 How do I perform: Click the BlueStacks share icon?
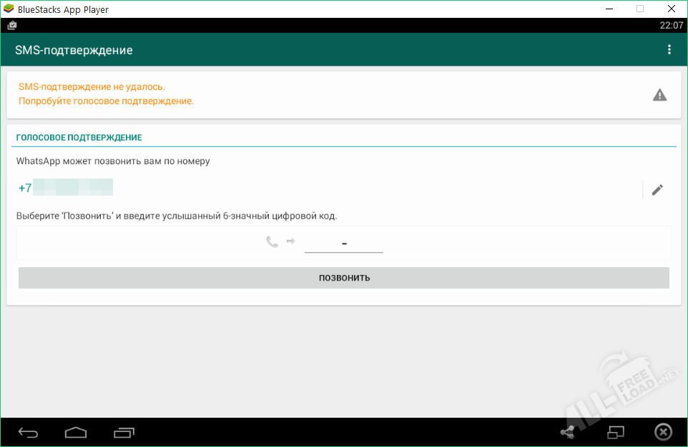[567, 432]
